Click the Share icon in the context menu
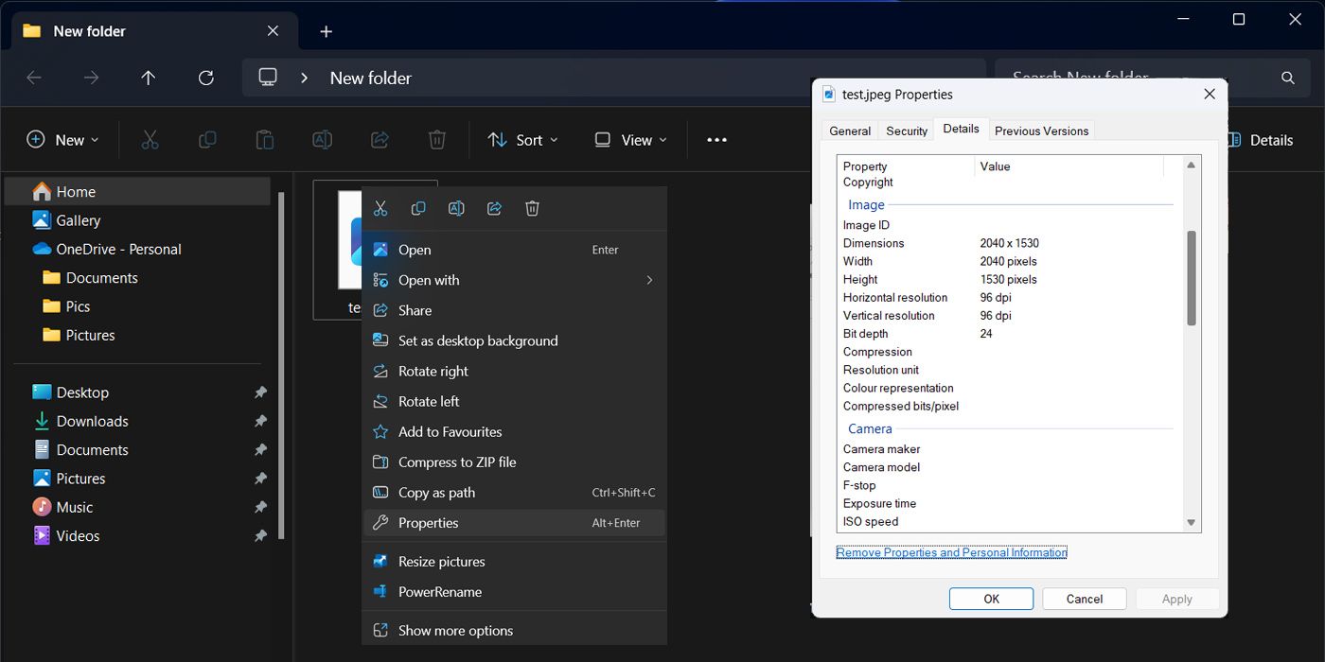 point(494,208)
